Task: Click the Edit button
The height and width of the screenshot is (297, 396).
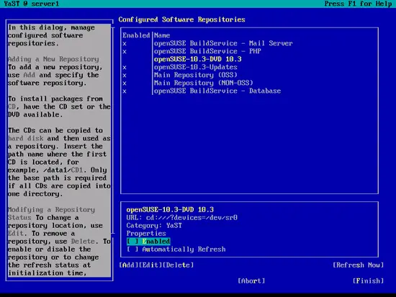Action: pyautogui.click(x=150, y=265)
